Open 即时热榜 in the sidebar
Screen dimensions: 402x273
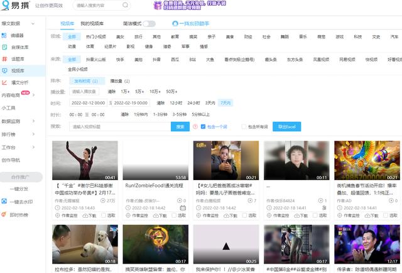(x=6, y=215)
